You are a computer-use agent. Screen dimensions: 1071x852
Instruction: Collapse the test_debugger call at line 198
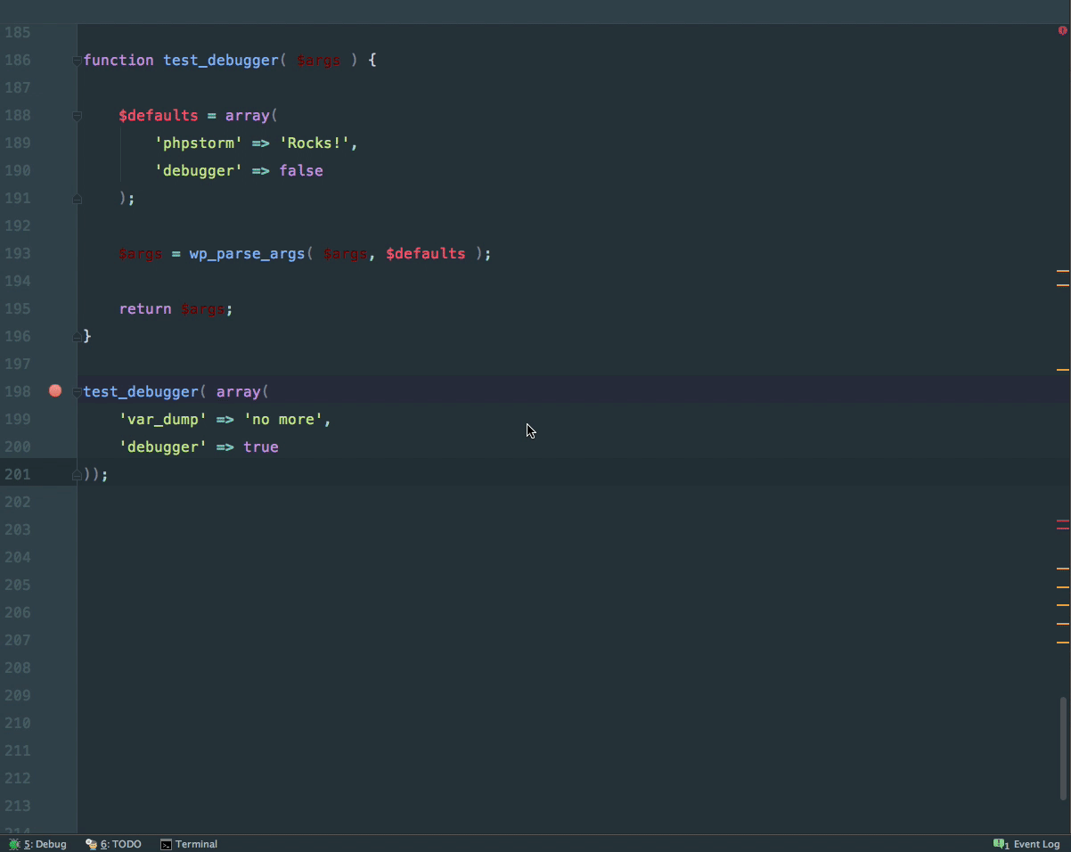click(77, 391)
